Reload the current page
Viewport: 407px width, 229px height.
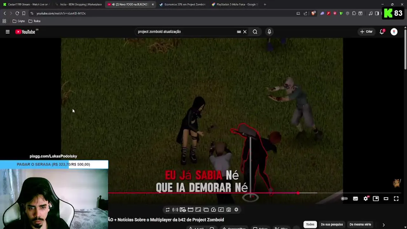pyautogui.click(x=17, y=13)
